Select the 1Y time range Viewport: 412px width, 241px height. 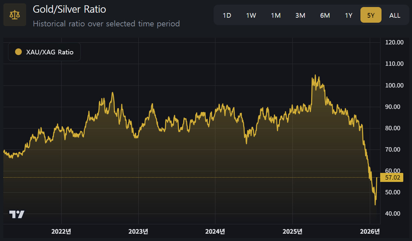(x=349, y=15)
